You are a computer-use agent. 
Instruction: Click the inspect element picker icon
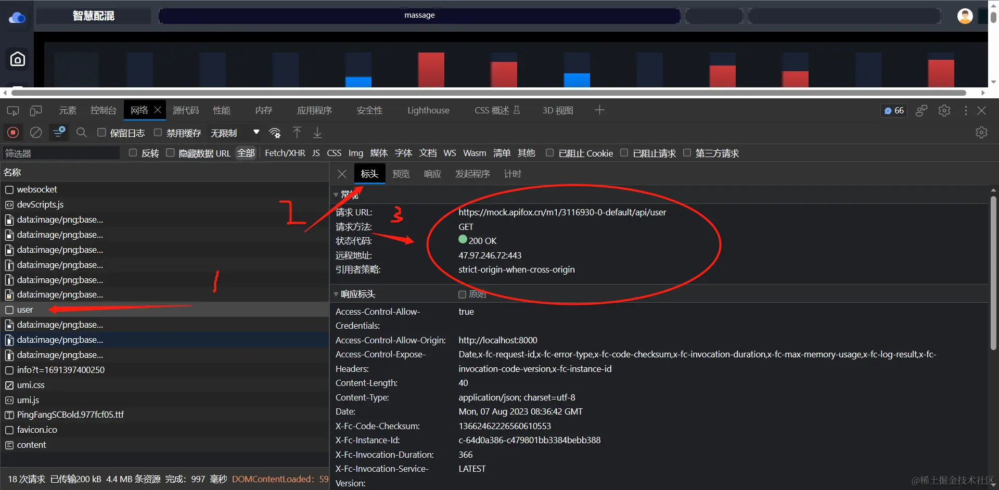click(13, 111)
